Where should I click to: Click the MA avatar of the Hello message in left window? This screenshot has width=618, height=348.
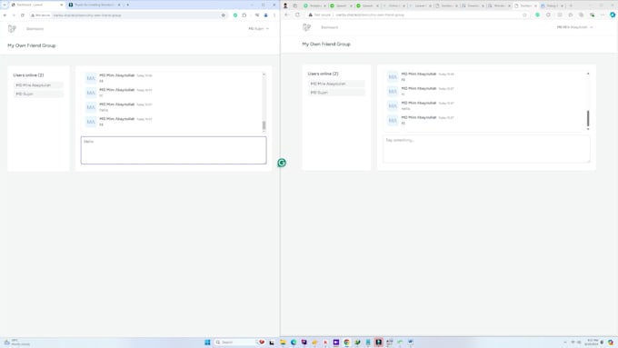point(91,107)
